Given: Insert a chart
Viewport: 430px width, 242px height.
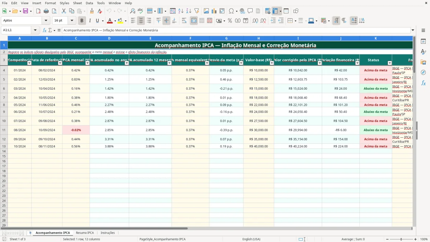Looking at the screenshot, I should (x=214, y=11).
